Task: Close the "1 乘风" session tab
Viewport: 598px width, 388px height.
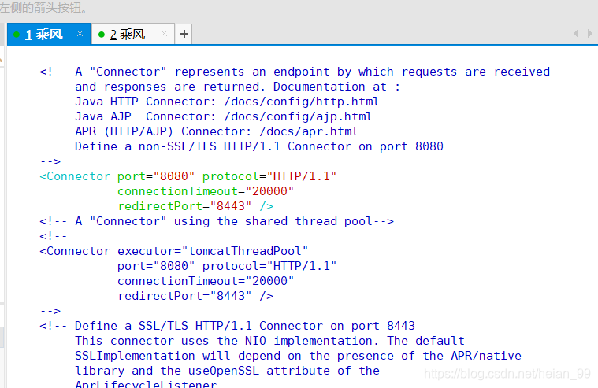Action: (x=80, y=34)
